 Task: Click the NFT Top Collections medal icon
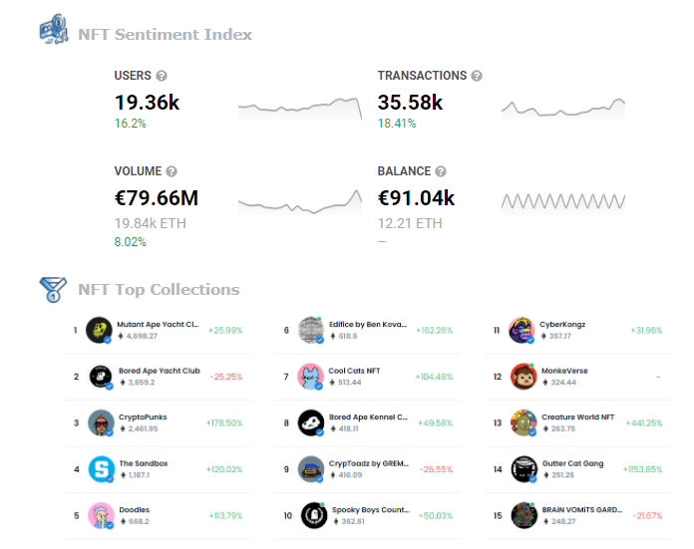point(53,289)
